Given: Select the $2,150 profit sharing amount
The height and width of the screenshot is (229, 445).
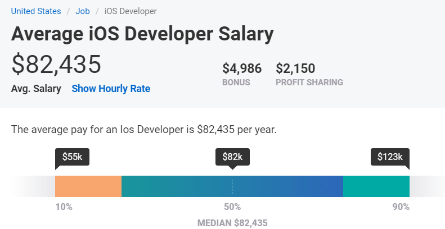Looking at the screenshot, I should pyautogui.click(x=295, y=68).
